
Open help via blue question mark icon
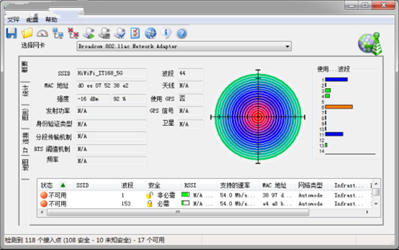(182, 33)
